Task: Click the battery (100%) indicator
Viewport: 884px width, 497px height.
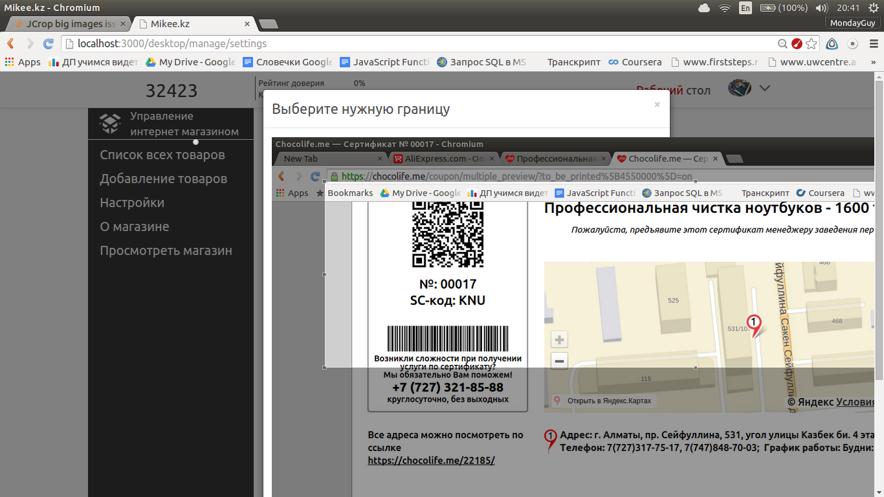Action: click(784, 8)
